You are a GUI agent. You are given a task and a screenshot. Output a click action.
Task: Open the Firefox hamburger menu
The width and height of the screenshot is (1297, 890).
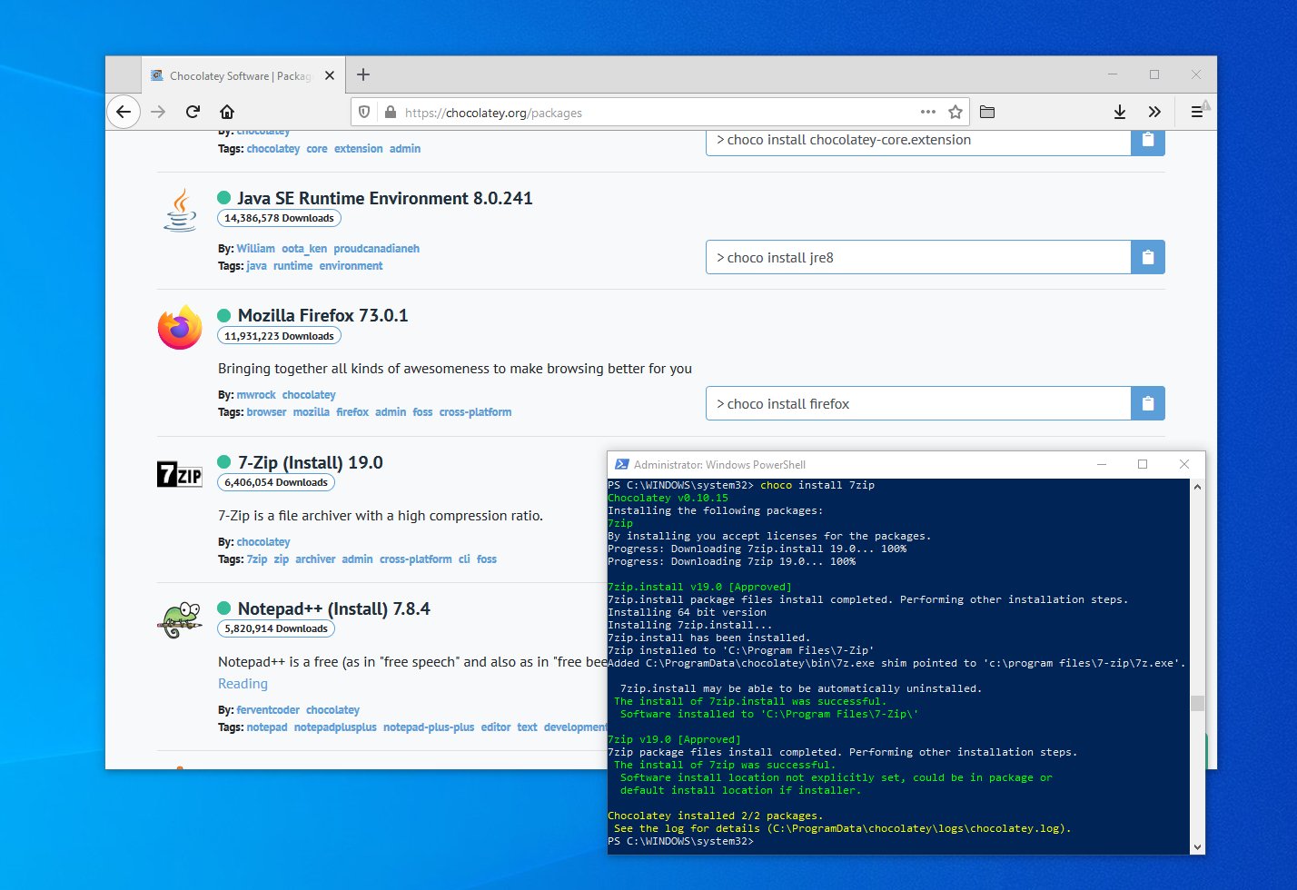coord(1197,112)
